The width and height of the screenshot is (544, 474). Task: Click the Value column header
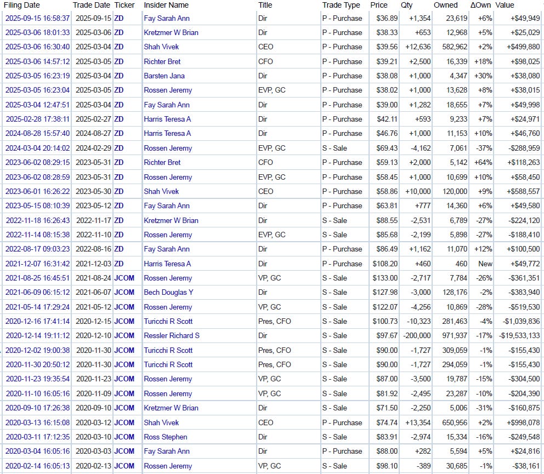tap(505, 5)
